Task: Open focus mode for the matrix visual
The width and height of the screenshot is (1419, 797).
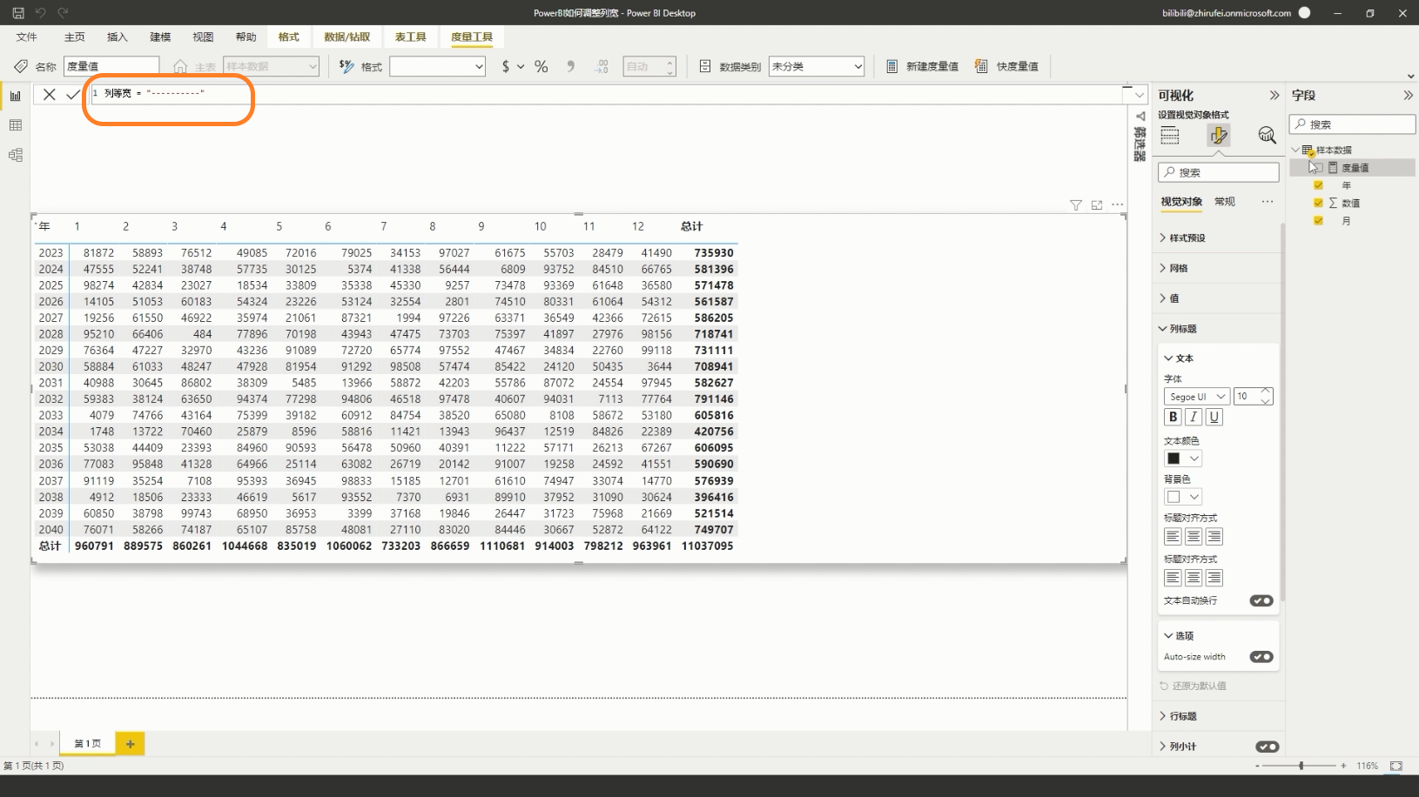Action: (1097, 204)
